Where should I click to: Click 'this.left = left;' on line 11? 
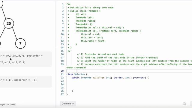click(x=92, y=37)
